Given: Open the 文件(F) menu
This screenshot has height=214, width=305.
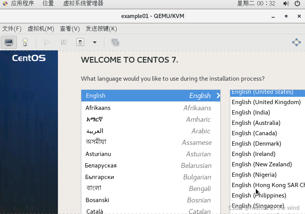Looking at the screenshot, I should tap(12, 29).
